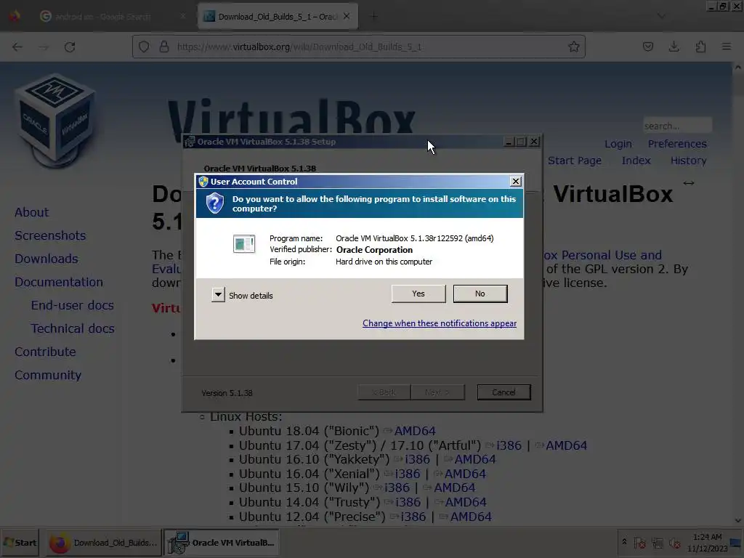The image size is (744, 558).
Task: Expand Show details arrow in UAC dialog
Action: click(x=218, y=295)
